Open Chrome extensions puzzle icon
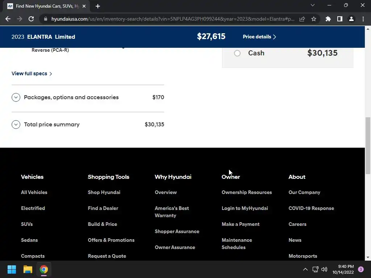 click(328, 19)
